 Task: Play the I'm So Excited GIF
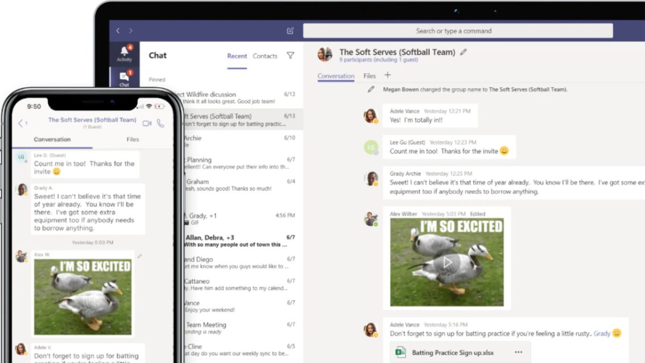(x=447, y=262)
